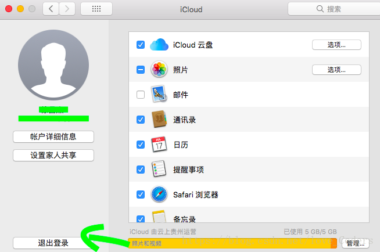This screenshot has height=252, width=380.
Task: Close window with the red button
Action: point(9,9)
